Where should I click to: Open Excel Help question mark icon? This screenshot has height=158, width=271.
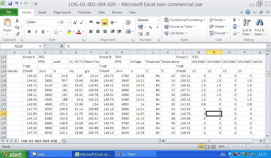coord(248,12)
